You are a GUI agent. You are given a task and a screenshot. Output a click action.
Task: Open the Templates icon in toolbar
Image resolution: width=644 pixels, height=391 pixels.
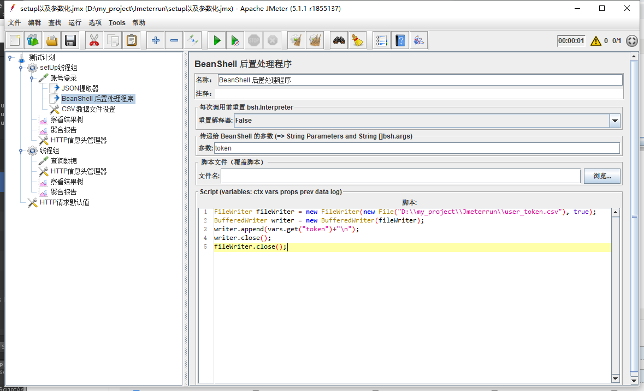33,40
